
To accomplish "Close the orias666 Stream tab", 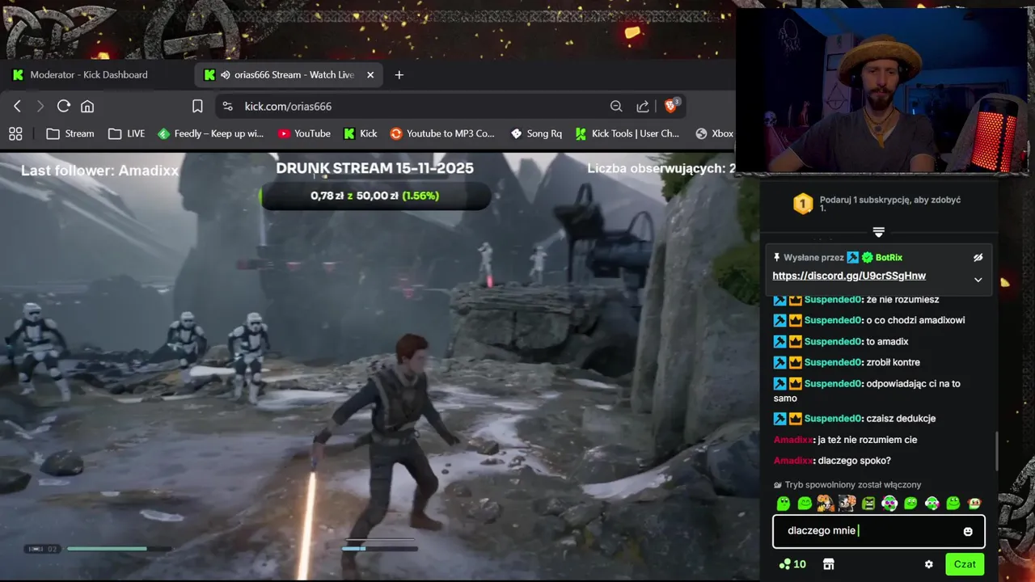I will pyautogui.click(x=370, y=74).
